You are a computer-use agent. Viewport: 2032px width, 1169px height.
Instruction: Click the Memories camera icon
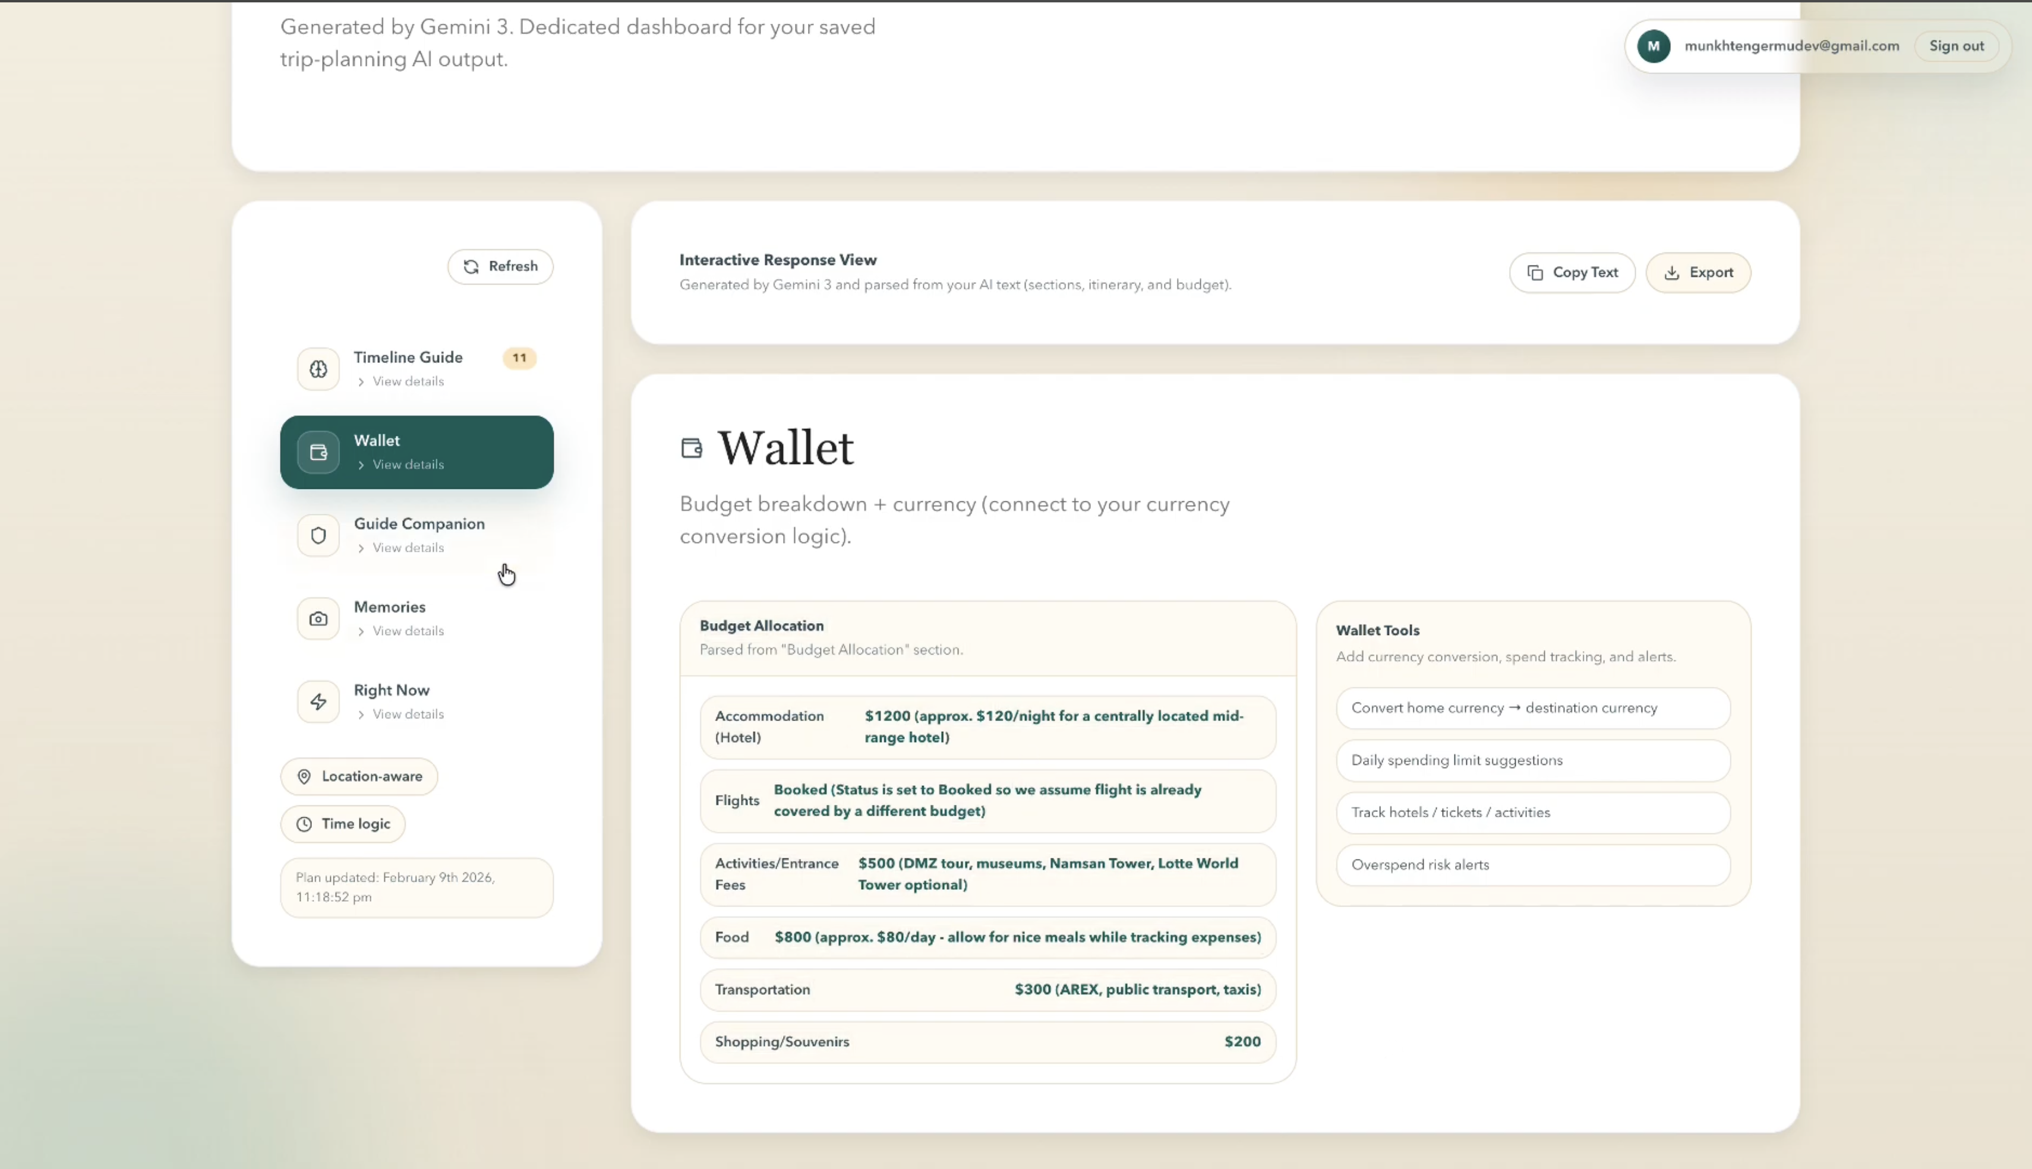click(318, 618)
